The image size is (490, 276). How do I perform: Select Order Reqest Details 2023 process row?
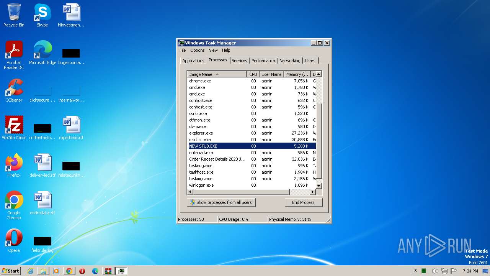[x=252, y=159]
